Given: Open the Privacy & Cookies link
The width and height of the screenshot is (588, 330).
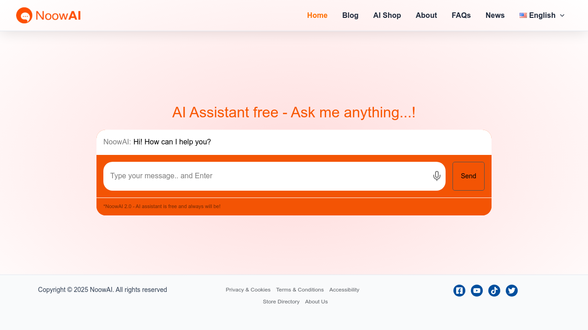Looking at the screenshot, I should point(248,290).
